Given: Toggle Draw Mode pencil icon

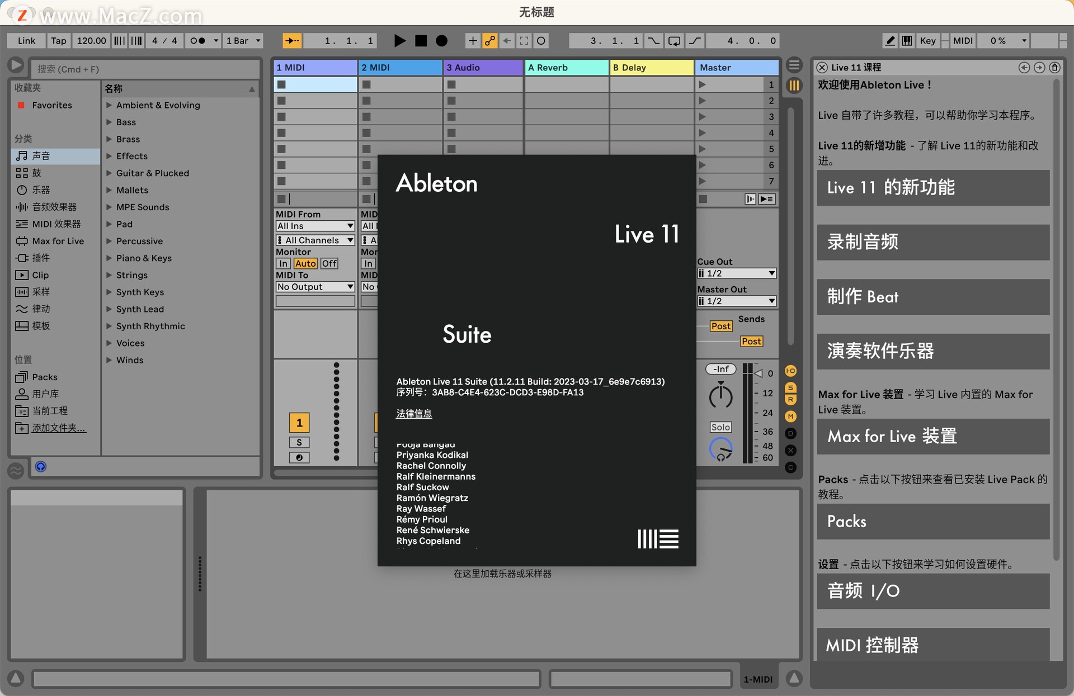Looking at the screenshot, I should (890, 41).
